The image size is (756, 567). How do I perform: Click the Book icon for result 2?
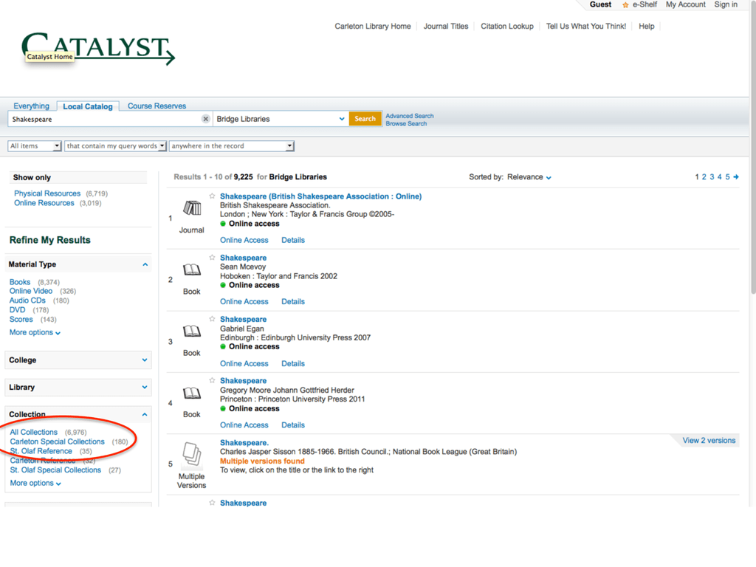coord(192,269)
